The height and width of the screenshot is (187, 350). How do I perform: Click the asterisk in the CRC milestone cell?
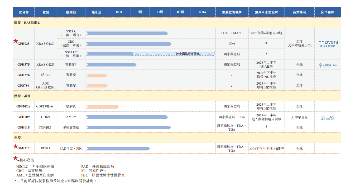pos(266,43)
